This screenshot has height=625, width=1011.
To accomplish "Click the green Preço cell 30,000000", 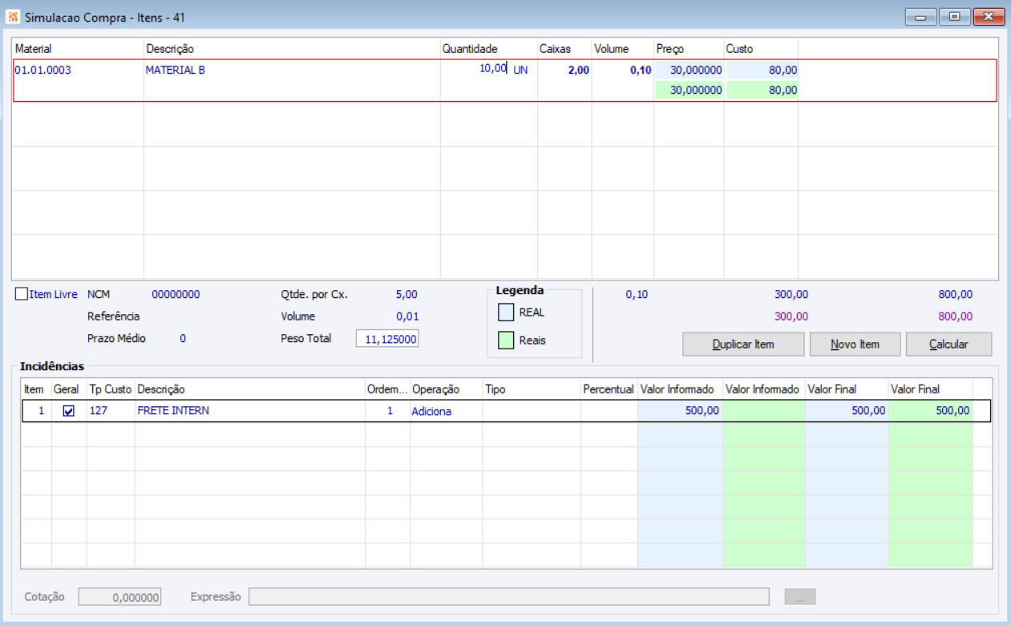I will point(690,91).
